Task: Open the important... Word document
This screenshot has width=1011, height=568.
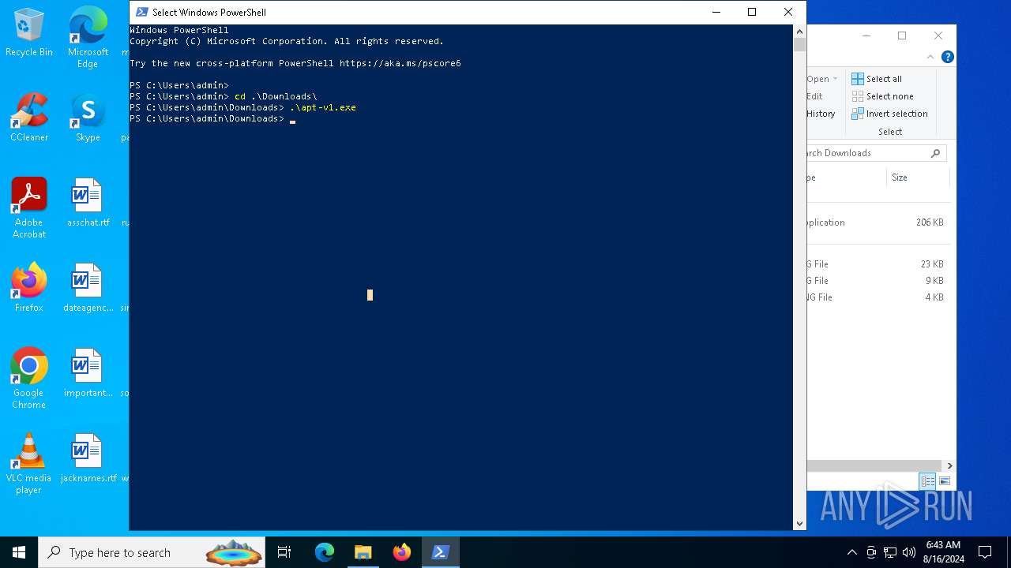Action: pos(88,373)
